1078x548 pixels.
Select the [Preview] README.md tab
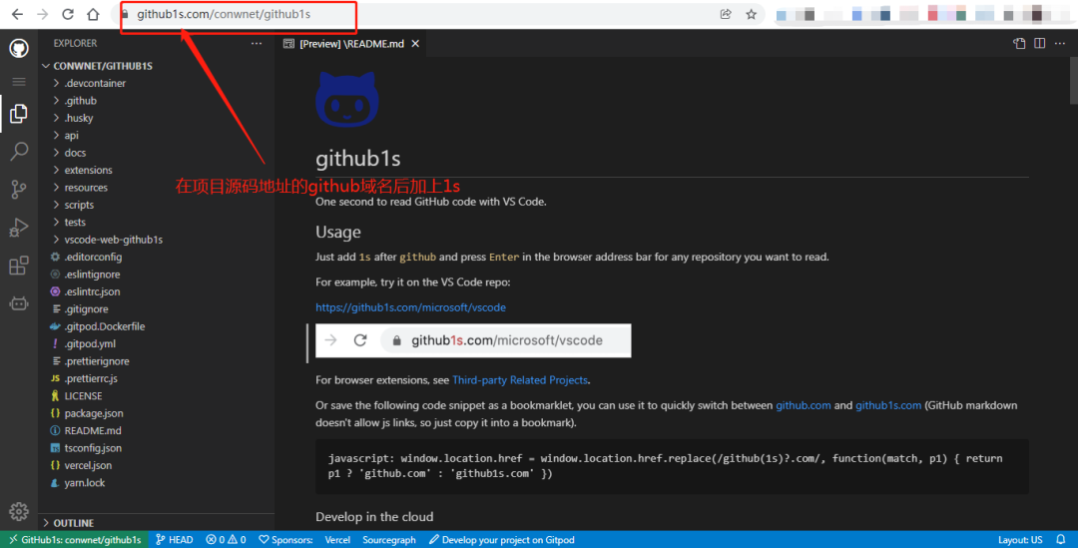[x=351, y=43]
